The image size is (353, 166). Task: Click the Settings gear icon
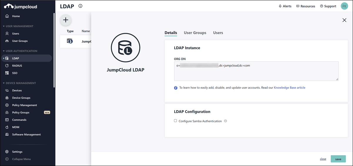click(x=7, y=152)
